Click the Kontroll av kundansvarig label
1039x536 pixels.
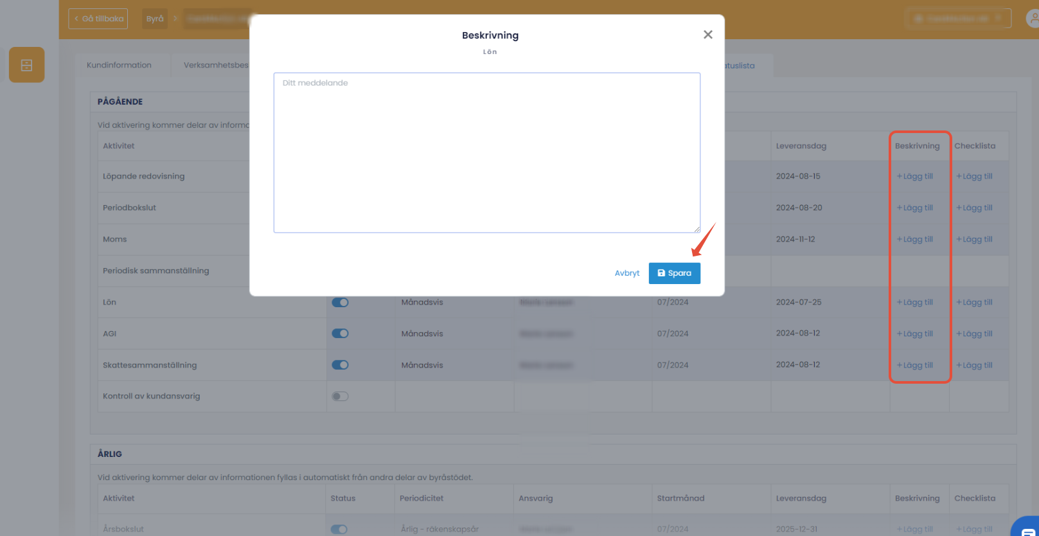click(152, 396)
